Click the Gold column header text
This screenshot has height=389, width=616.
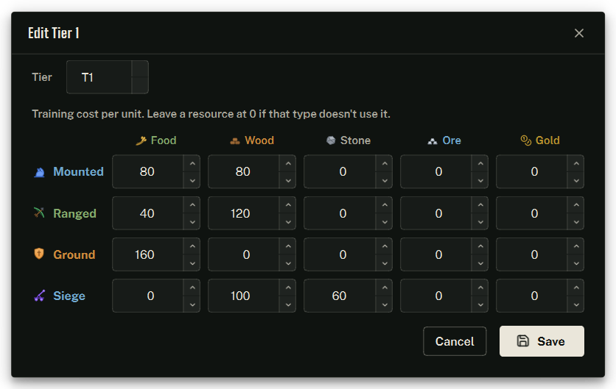click(547, 140)
